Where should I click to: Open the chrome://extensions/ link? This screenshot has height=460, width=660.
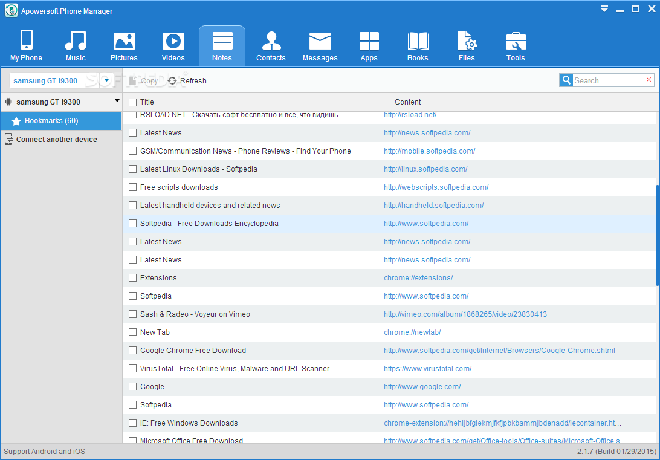pyautogui.click(x=418, y=278)
